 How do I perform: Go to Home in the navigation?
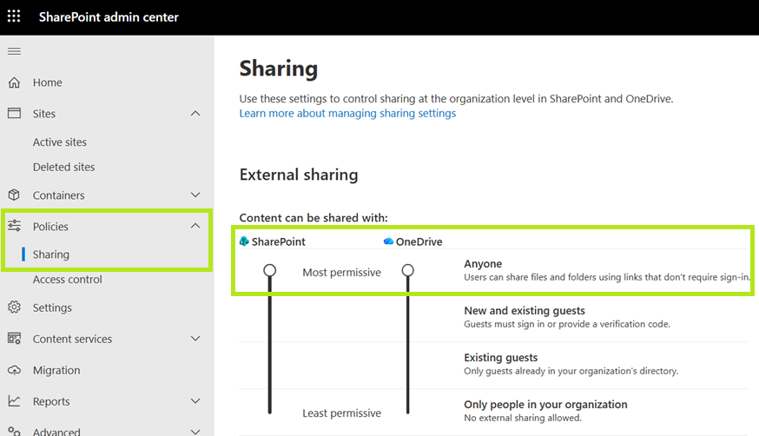point(48,83)
